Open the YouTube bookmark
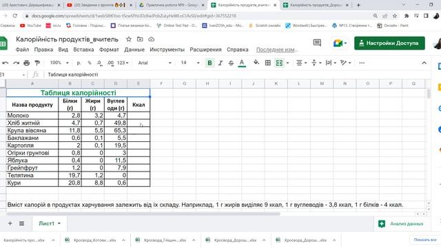Viewport: 441px width, 248px height. coord(30,25)
